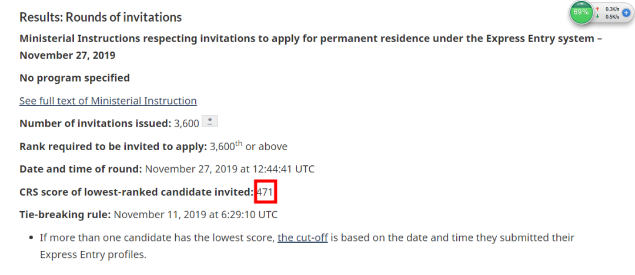Viewport: 635px width, 275px height.
Task: Click the 0.5K/s download speed readout
Action: pos(612,16)
